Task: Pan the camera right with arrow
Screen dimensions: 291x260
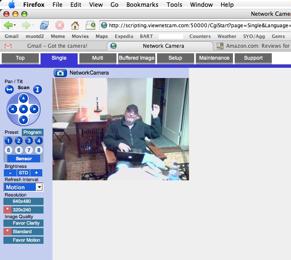Action: tap(34, 109)
